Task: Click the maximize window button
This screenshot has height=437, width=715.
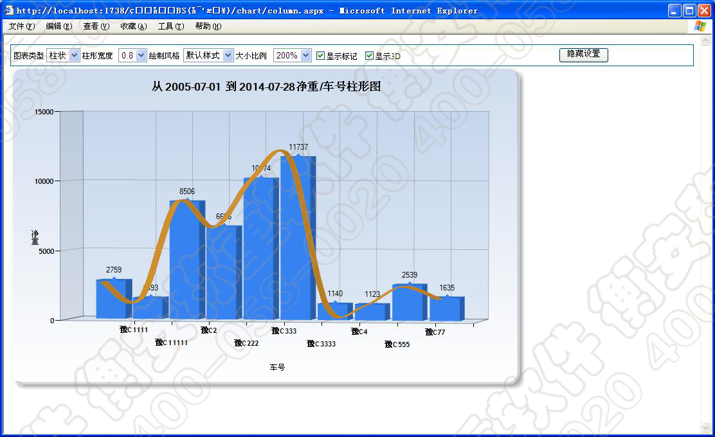Action: click(689, 11)
